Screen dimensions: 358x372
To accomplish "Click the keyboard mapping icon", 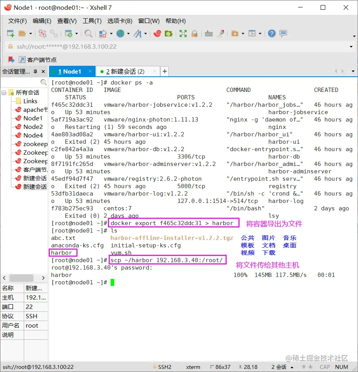I will (209, 33).
